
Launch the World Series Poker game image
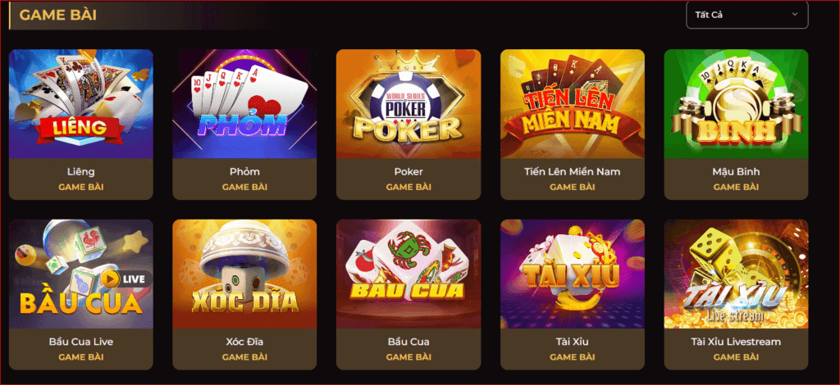pos(409,104)
